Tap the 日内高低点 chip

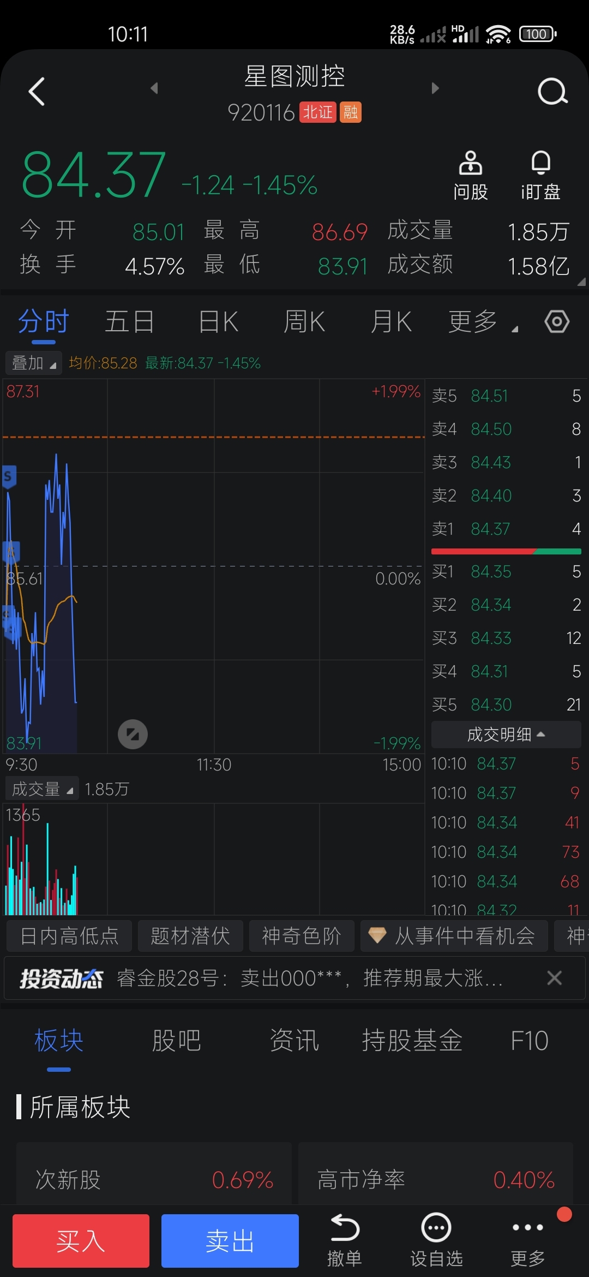point(69,936)
